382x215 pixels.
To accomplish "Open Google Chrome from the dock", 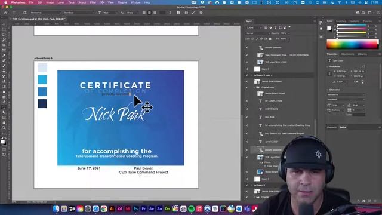I will click(x=104, y=209).
